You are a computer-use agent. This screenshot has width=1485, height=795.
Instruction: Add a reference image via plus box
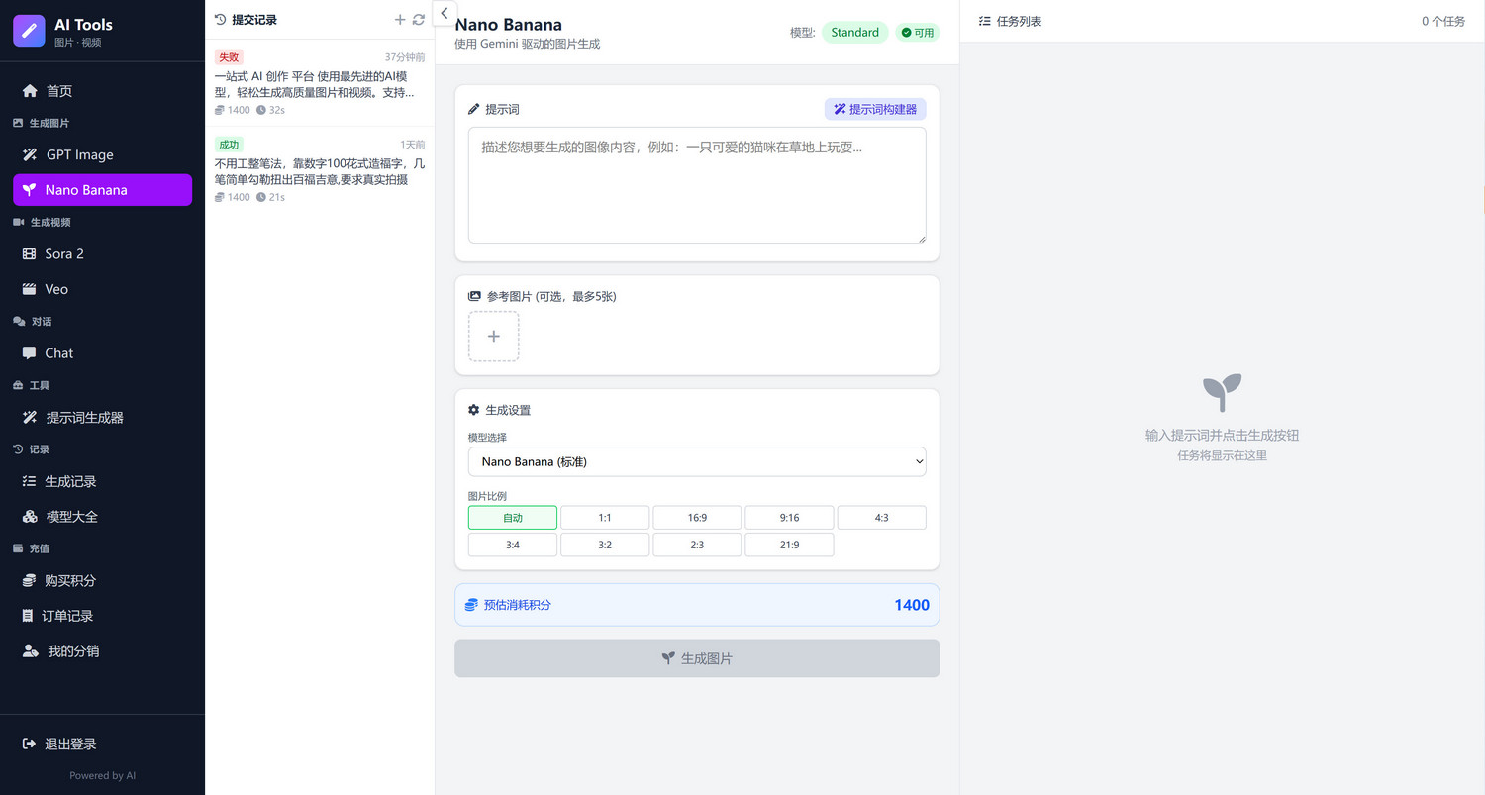493,337
